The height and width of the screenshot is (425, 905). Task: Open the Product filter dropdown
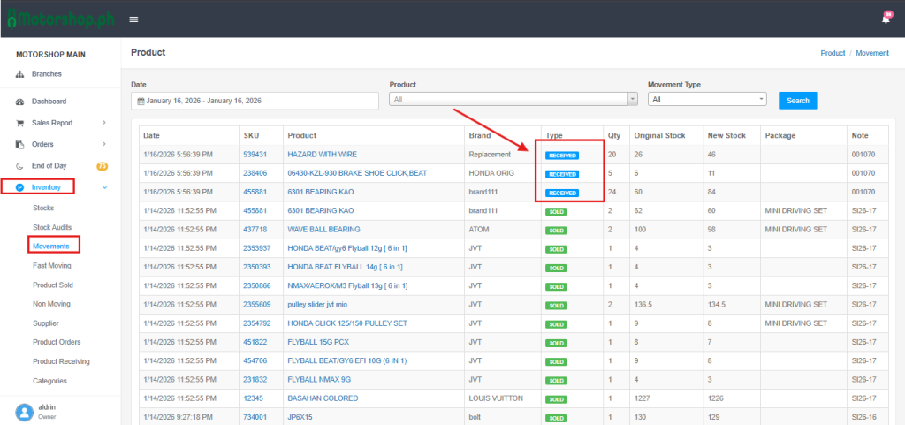click(513, 100)
